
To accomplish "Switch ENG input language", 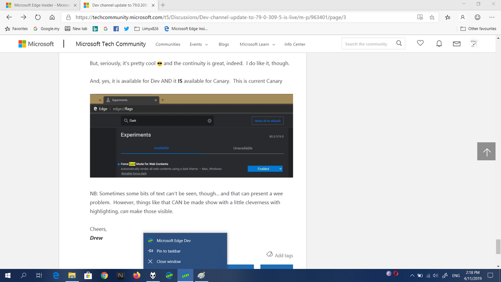I will 456,275.
